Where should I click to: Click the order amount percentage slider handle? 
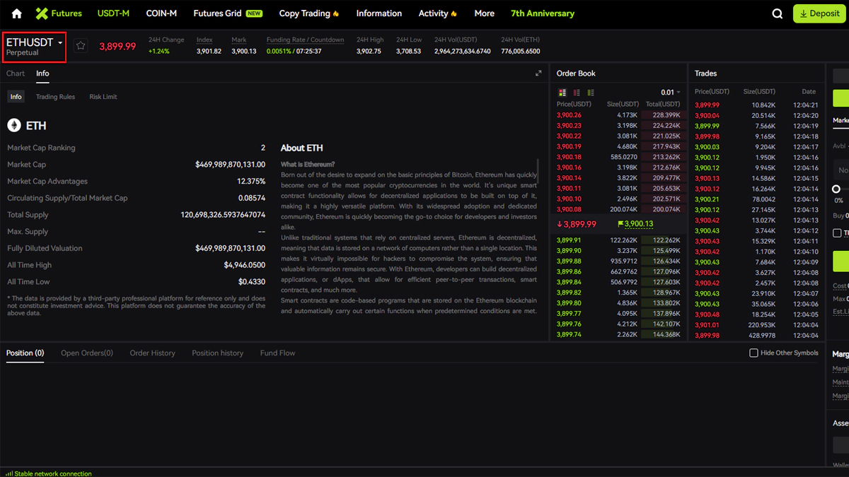tap(836, 189)
